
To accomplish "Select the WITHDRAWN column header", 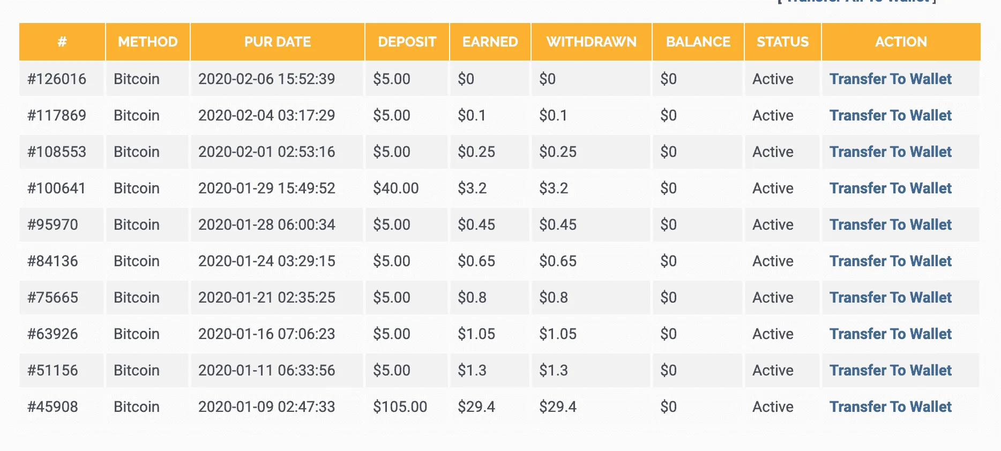I will 592,42.
